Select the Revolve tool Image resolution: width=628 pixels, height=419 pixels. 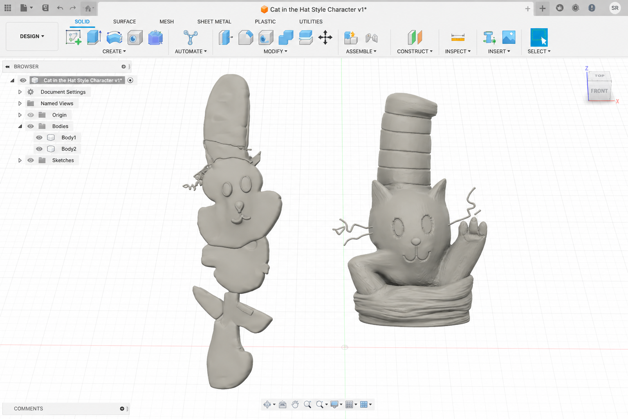[x=114, y=37]
